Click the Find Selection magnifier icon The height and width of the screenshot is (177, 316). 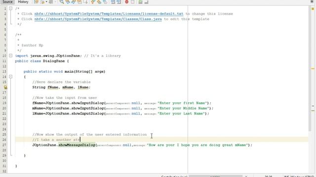[62, 2]
